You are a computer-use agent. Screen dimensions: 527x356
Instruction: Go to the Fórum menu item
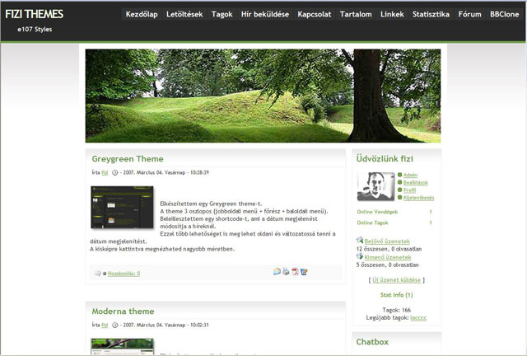[x=469, y=14]
